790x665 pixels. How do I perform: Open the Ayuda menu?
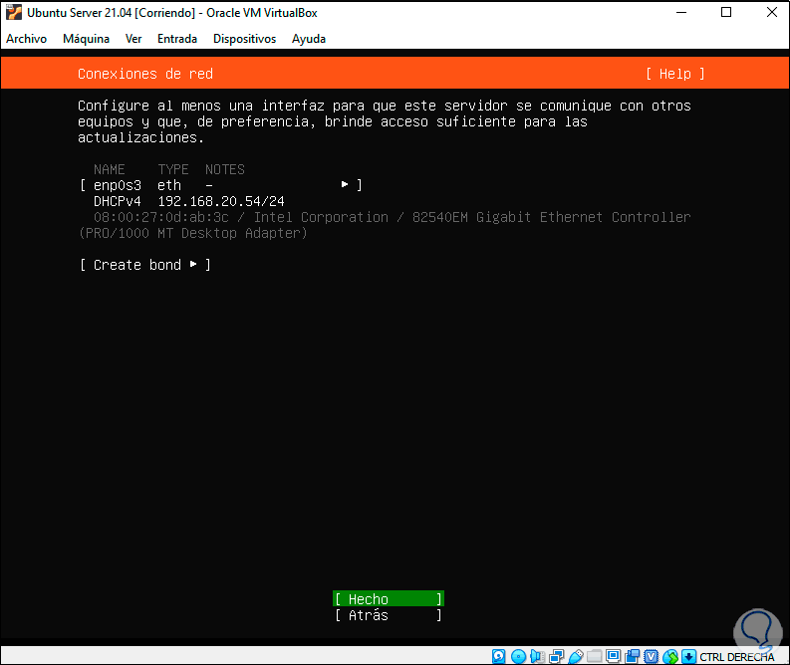(x=309, y=39)
